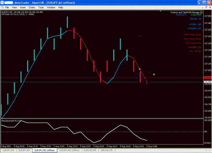Click the CCI: -177.00 readout
This screenshot has height=153, width=212.
click(195, 51)
